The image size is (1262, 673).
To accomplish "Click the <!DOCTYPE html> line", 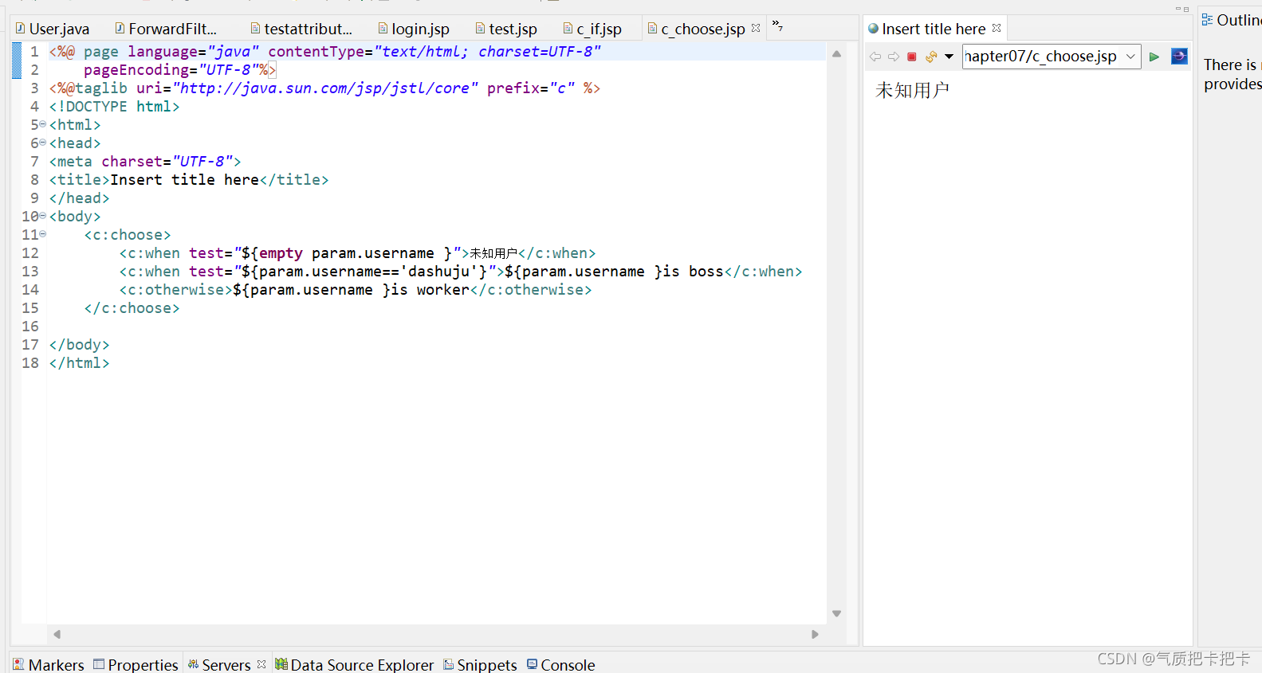I will 114,107.
